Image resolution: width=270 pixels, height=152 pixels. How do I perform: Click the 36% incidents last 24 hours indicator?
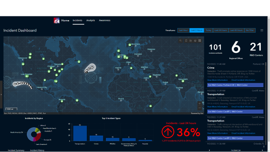point(181,132)
